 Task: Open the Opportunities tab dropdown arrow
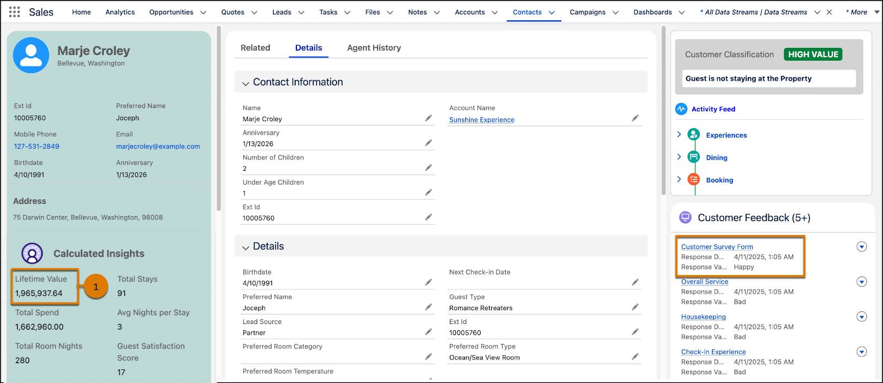point(203,12)
